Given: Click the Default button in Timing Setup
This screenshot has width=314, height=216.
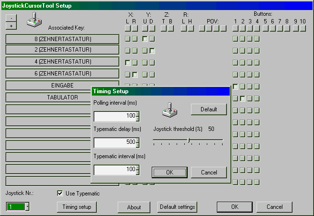Looking at the screenshot, I should click(x=209, y=109).
